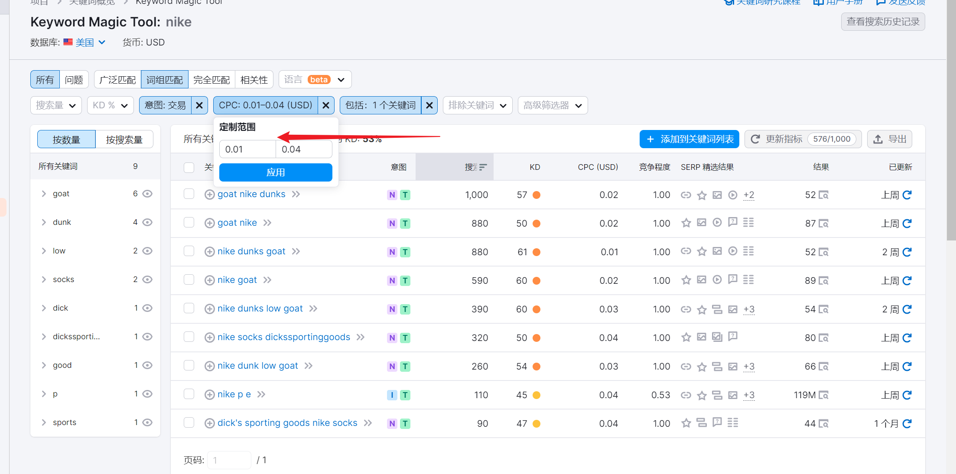Click the minimum CPC input showing 0.01

pos(247,149)
